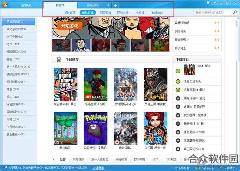
Task: Click the 今日推荐 ribbon badge icon
Action: pos(59,59)
